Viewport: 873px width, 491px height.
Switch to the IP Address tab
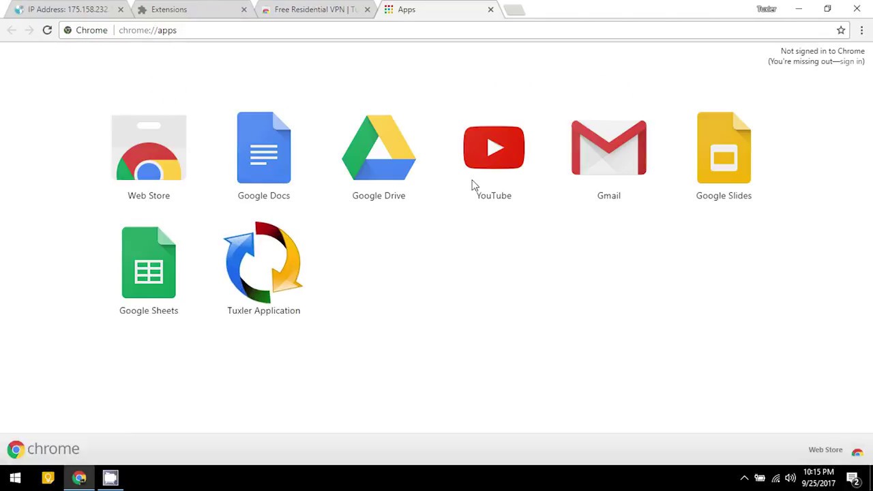tap(67, 10)
